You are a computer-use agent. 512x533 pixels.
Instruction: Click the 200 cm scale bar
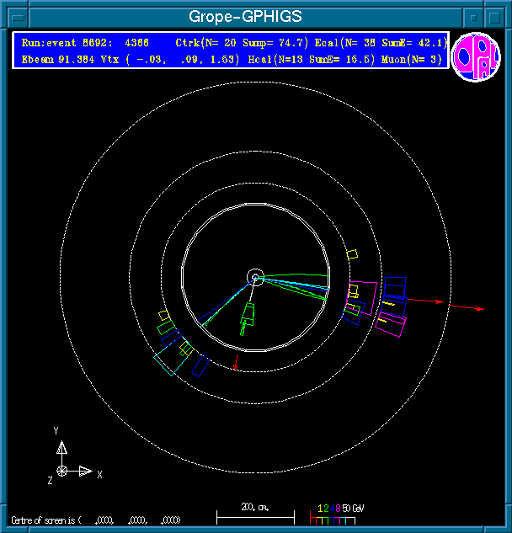click(255, 514)
